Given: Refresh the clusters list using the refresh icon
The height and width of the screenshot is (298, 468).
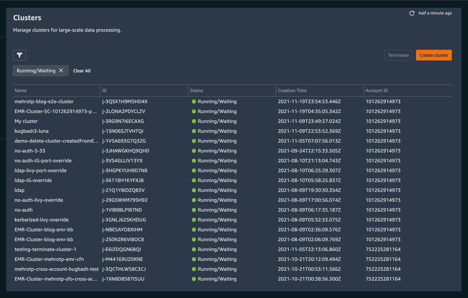Looking at the screenshot, I should click(412, 13).
